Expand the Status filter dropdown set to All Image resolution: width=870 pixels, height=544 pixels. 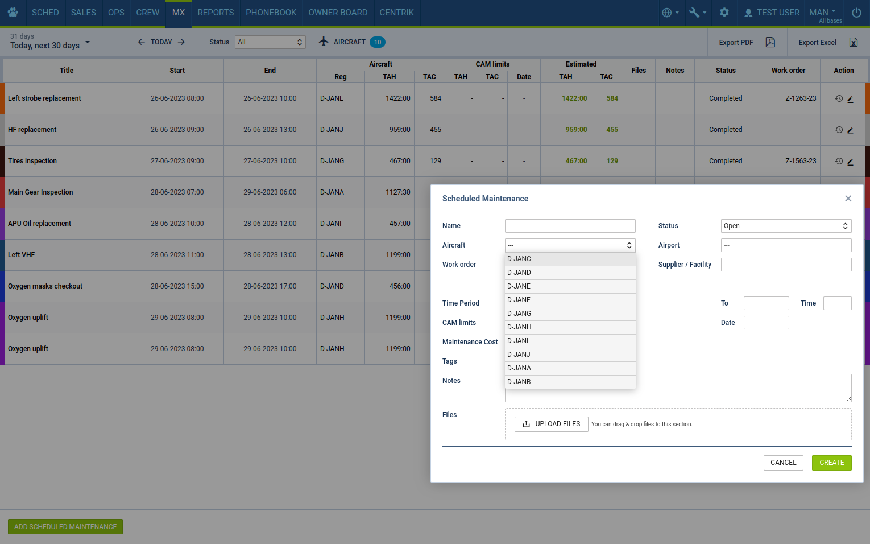point(270,42)
